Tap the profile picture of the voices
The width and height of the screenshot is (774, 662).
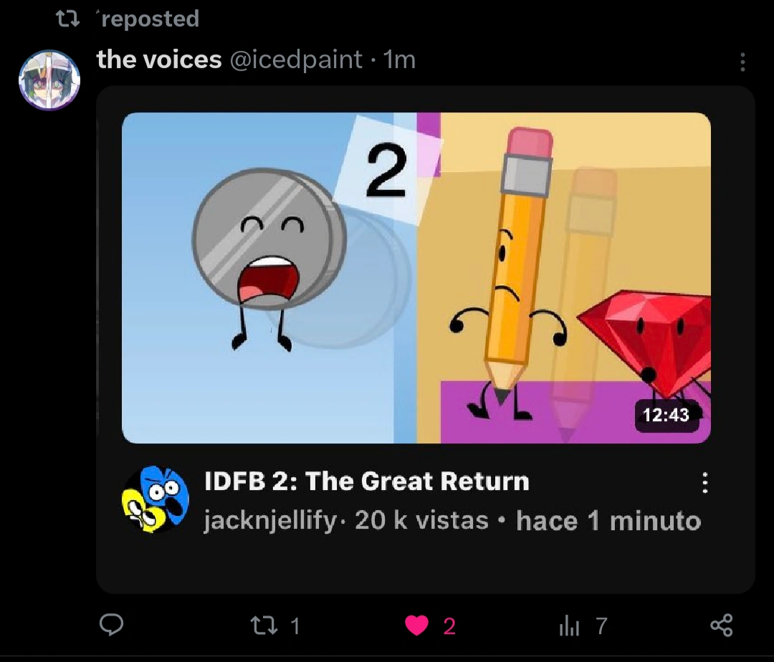(49, 80)
